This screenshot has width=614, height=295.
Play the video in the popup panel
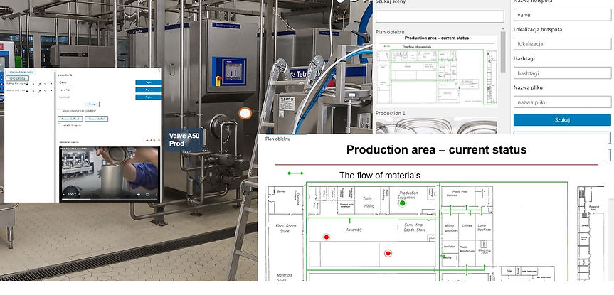63,195
